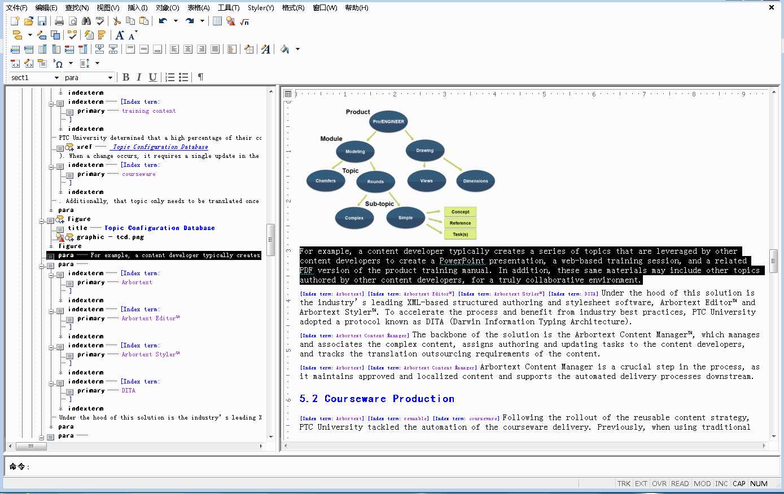
Task: Open the Styler(Y) menu
Action: click(x=261, y=7)
